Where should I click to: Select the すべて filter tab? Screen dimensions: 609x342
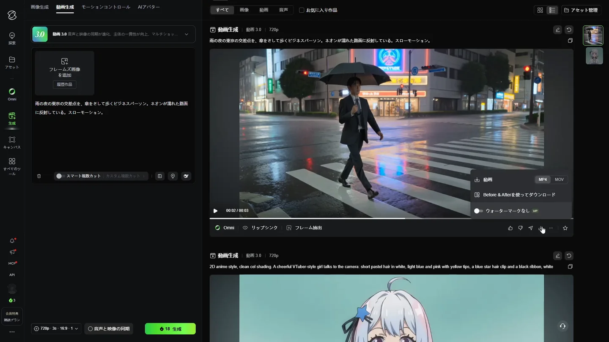[x=222, y=10]
